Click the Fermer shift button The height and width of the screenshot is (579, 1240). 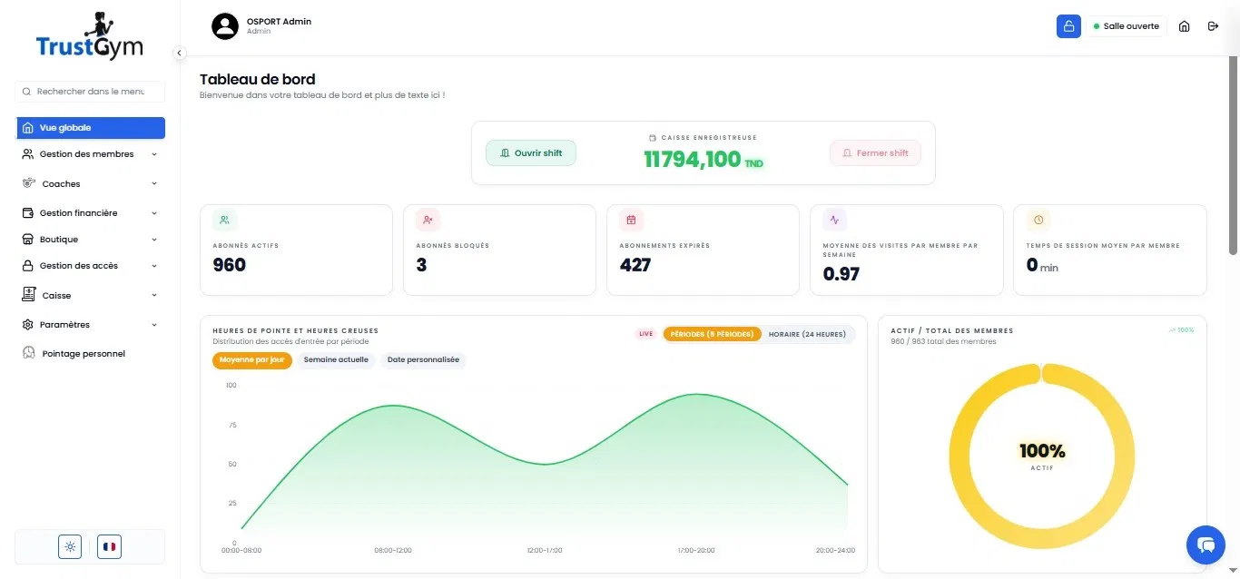pos(875,153)
